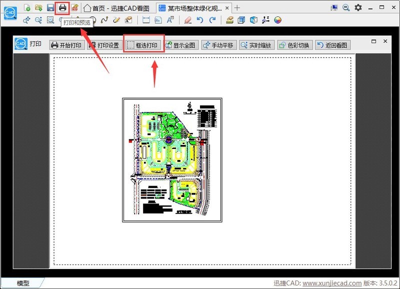Viewport: 400px width, 289px height.
Task: Open the settings gear icon
Action: (x=358, y=7)
